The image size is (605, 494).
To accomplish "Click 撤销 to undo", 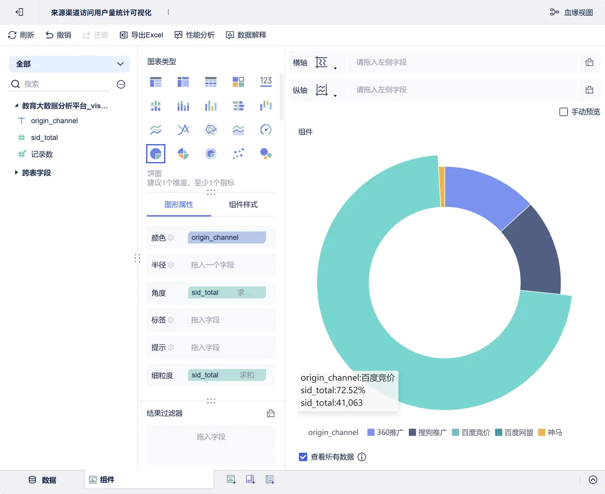I will coord(58,35).
